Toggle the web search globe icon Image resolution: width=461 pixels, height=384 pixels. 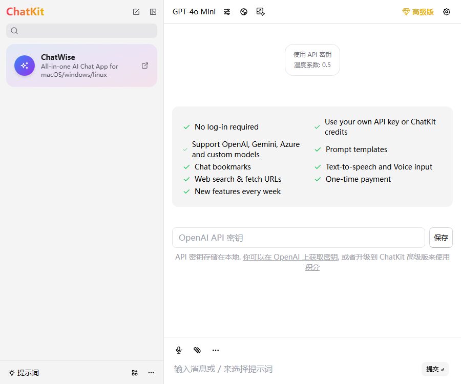pos(244,12)
